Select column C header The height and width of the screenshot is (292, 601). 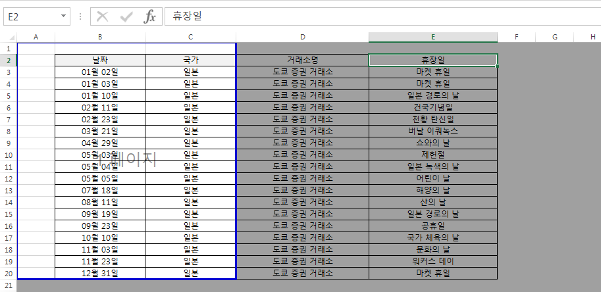[x=190, y=37]
